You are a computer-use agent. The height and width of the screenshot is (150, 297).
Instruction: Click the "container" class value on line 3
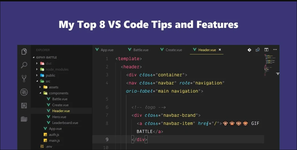[x=170, y=75]
